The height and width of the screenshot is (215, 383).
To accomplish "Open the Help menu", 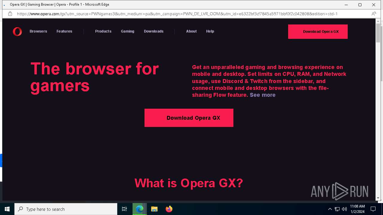I will tap(210, 31).
